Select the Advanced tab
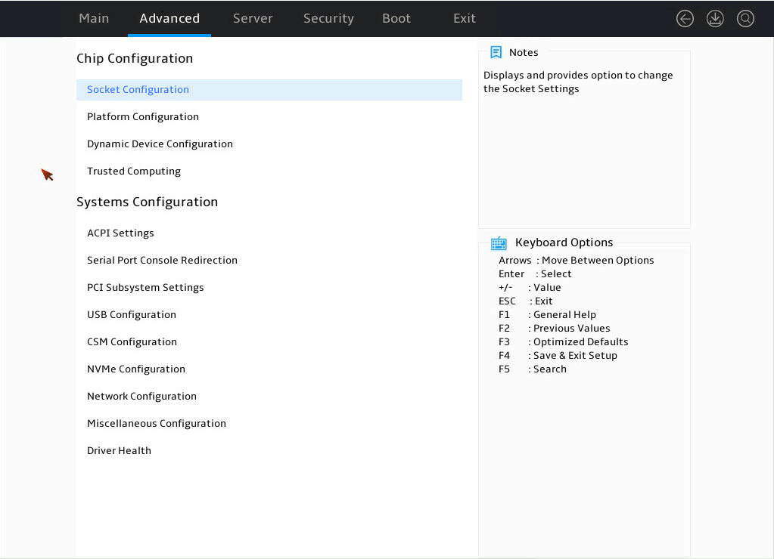774x559 pixels. 169,18
